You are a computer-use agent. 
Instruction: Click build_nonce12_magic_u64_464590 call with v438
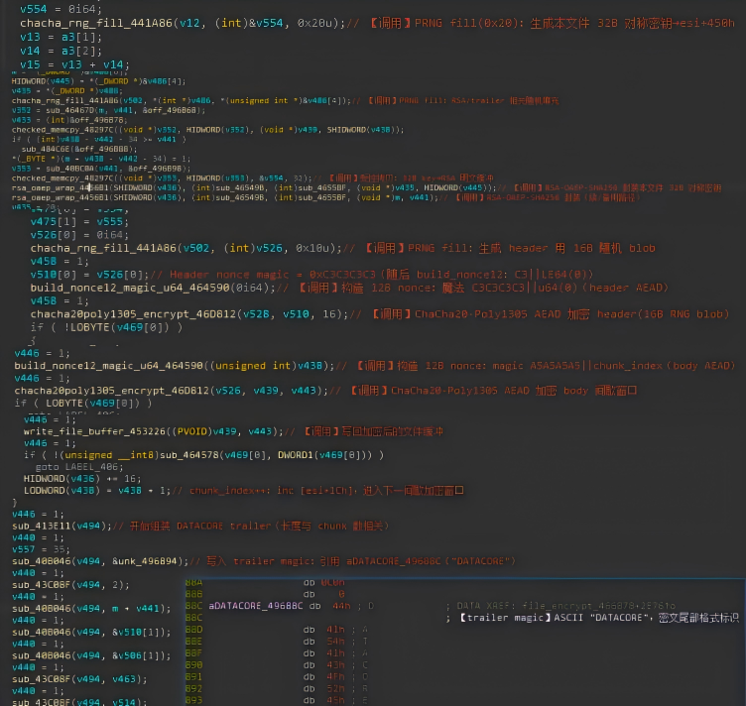pyautogui.click(x=175, y=366)
